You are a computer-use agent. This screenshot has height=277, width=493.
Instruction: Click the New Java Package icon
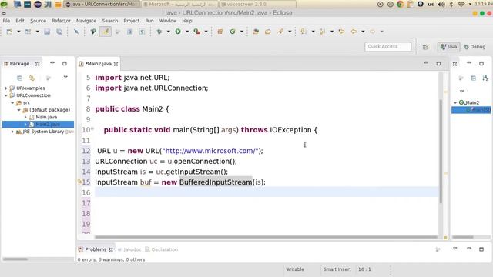220,32
